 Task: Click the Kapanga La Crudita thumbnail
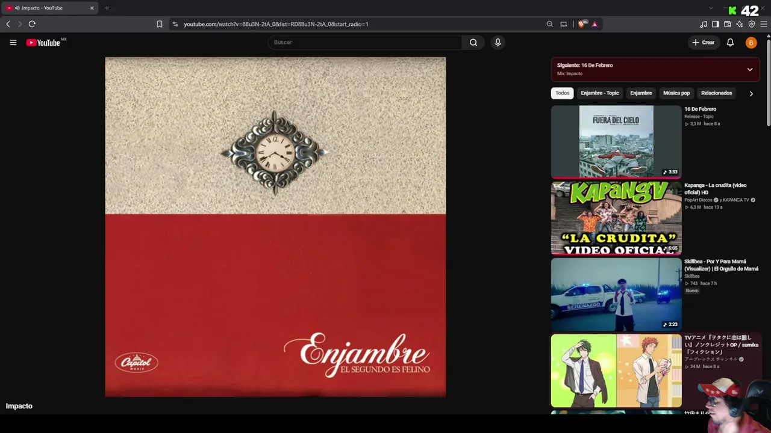click(616, 218)
